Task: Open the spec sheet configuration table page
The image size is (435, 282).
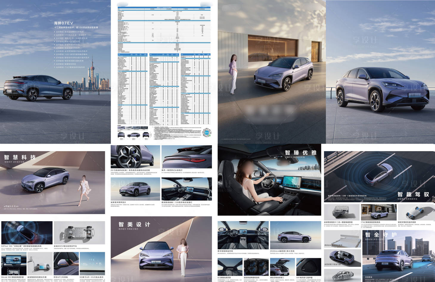Action: pyautogui.click(x=164, y=72)
